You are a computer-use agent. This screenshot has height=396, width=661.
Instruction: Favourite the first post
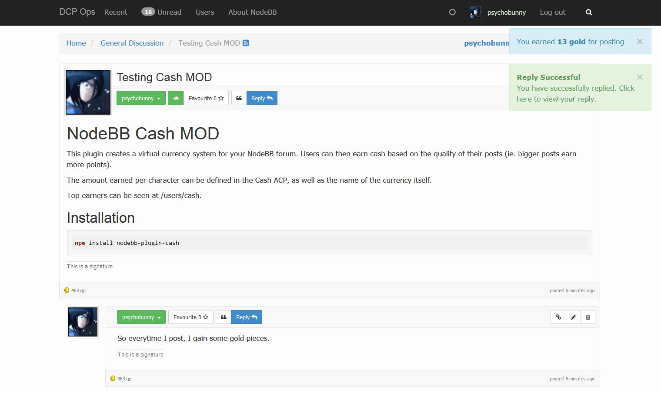206,98
